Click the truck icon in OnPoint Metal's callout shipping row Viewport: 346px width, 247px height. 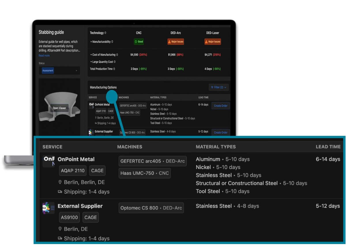(x=60, y=192)
